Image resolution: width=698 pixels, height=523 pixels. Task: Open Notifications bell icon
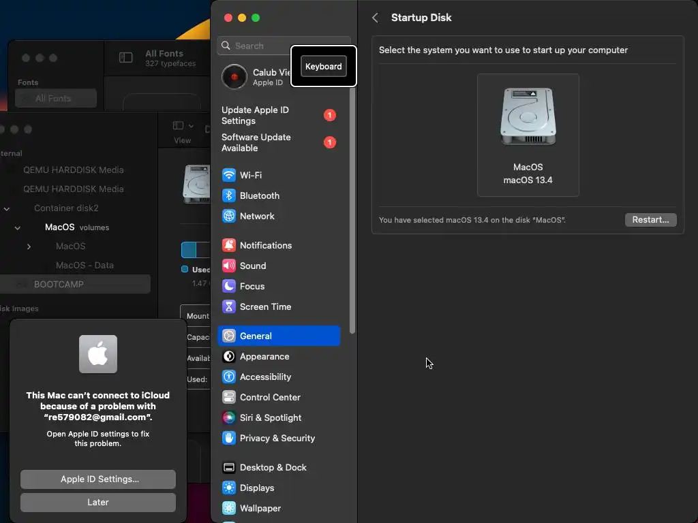click(229, 245)
